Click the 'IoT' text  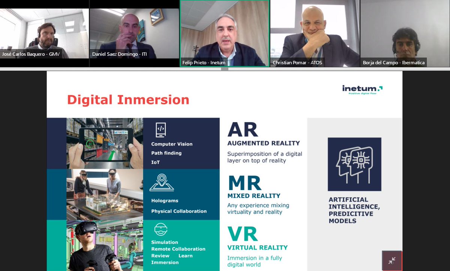(x=156, y=162)
